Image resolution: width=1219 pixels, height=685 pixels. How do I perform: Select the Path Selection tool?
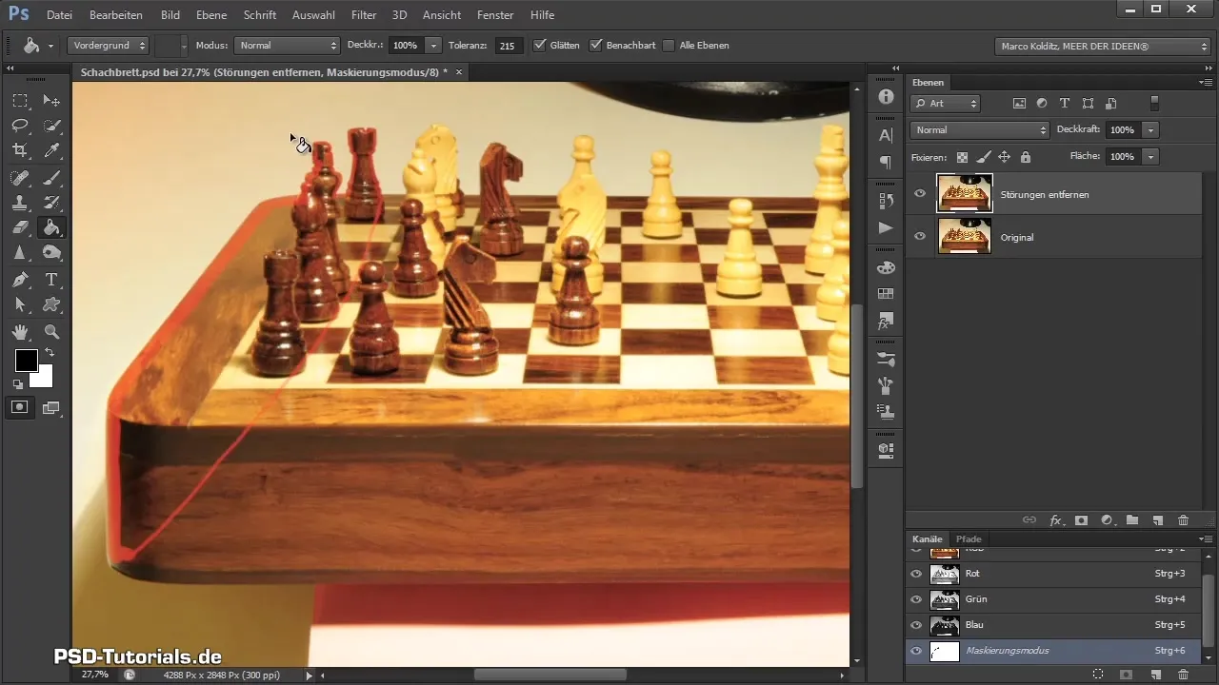(20, 304)
